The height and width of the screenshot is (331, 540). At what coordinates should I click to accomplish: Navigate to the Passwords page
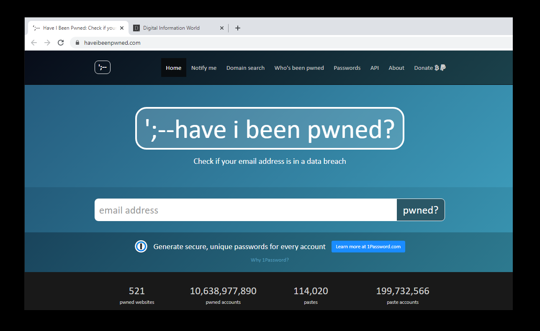347,68
